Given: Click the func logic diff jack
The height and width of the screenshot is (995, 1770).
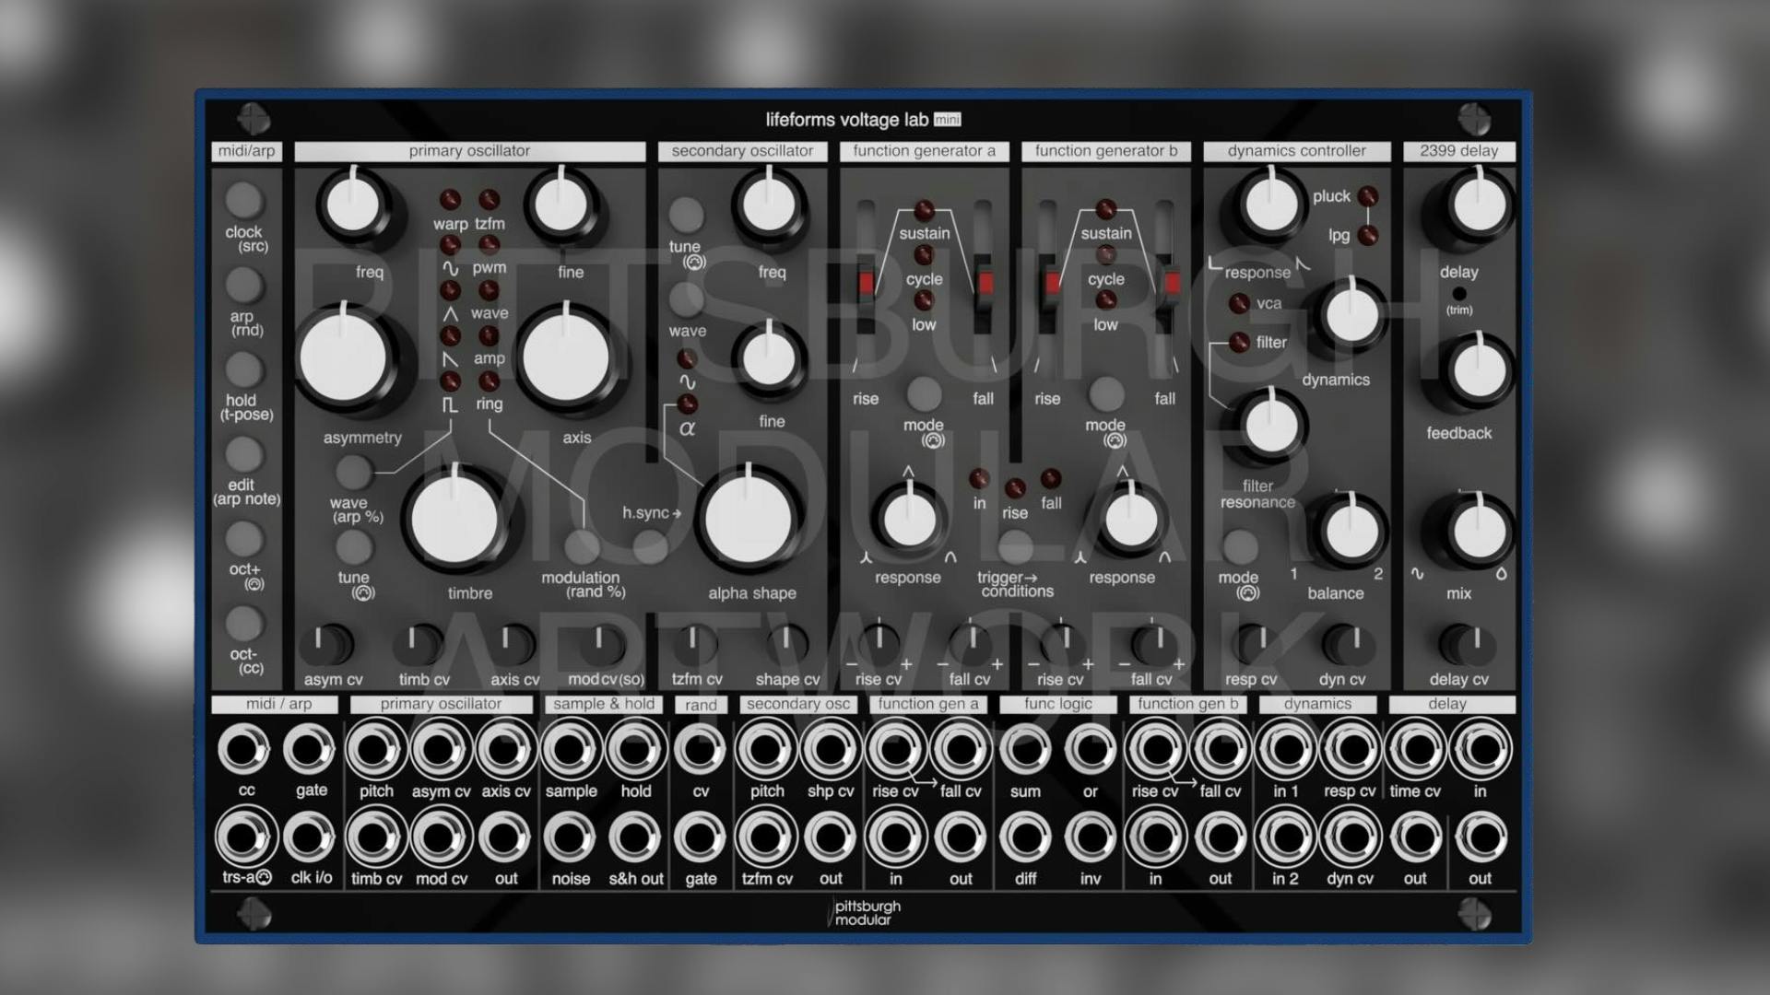Looking at the screenshot, I should pos(1025,837).
